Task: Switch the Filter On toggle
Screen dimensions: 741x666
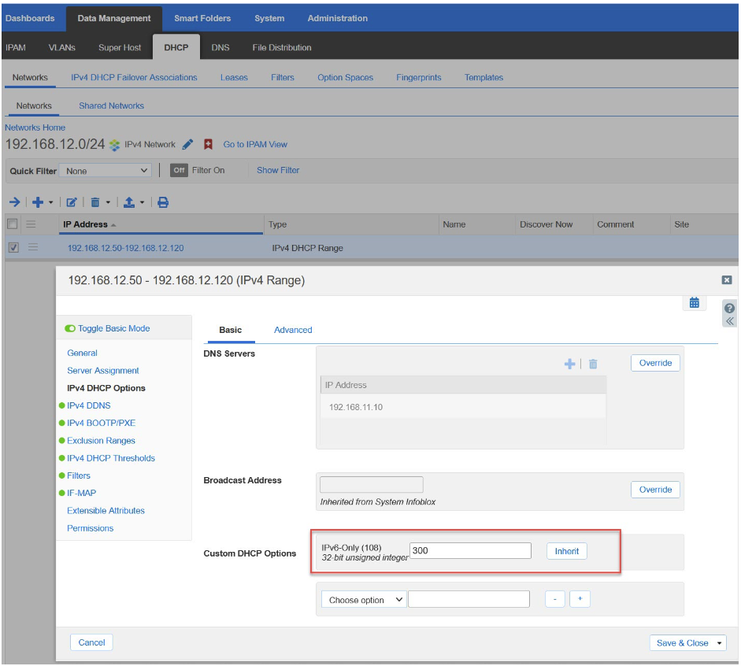Action: 180,170
